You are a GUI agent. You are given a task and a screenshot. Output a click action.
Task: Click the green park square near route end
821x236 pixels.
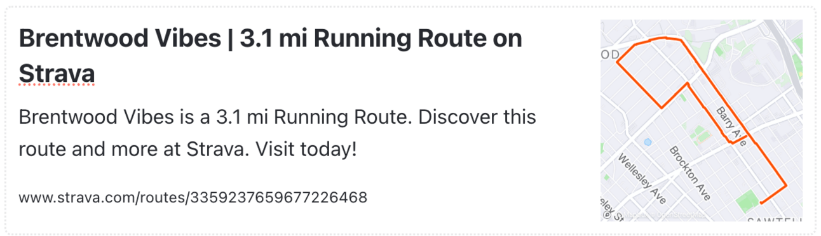click(747, 199)
